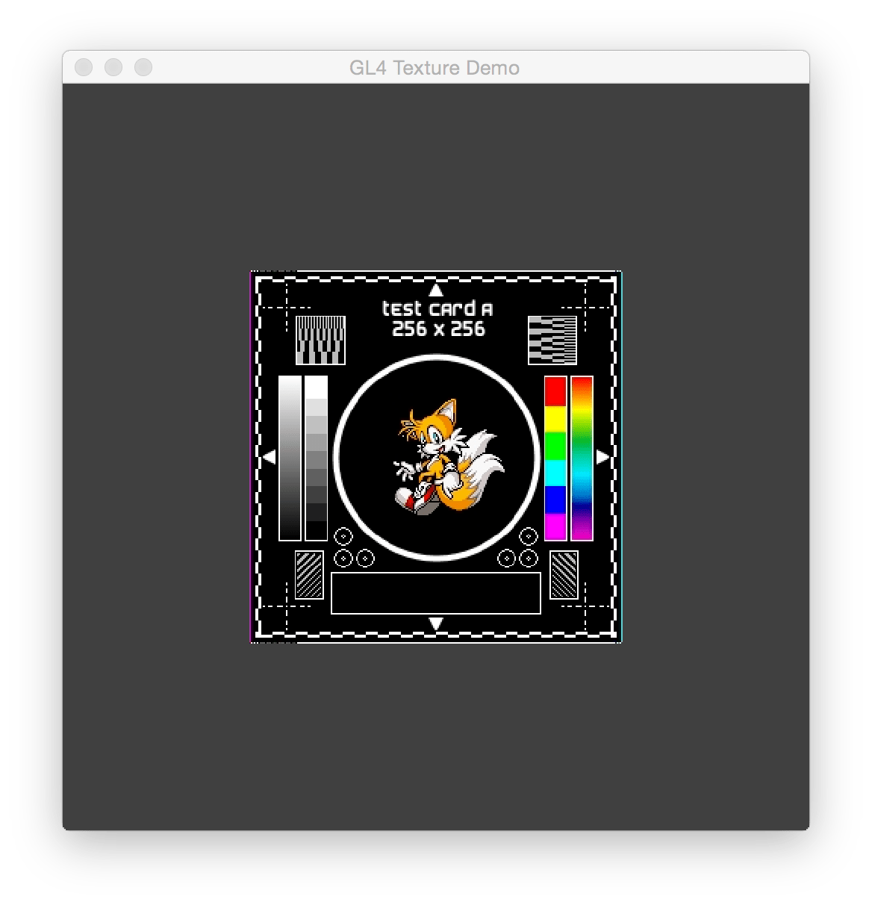The height and width of the screenshot is (905, 872).
Task: Click the blue block in the stepped color bar
Action: tap(555, 500)
